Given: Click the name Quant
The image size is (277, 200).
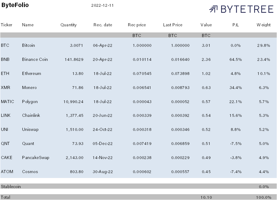Looking at the screenshot, I should click(x=28, y=143).
